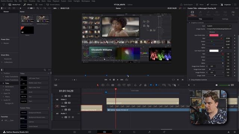
Task: Open the Metadata panel button
Action: point(212,4)
